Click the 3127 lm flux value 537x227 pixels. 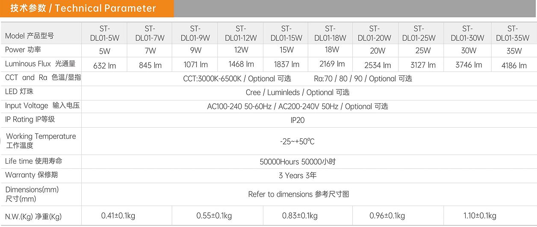[x=423, y=65]
